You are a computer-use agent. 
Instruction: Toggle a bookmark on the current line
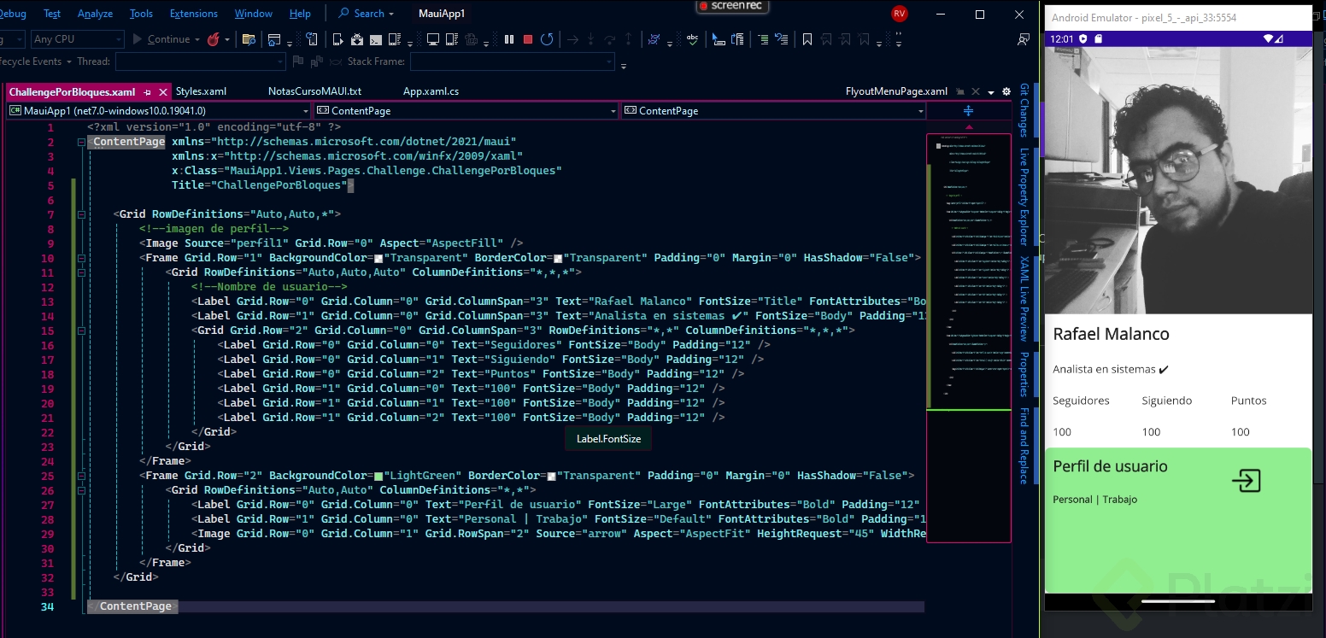coord(807,39)
